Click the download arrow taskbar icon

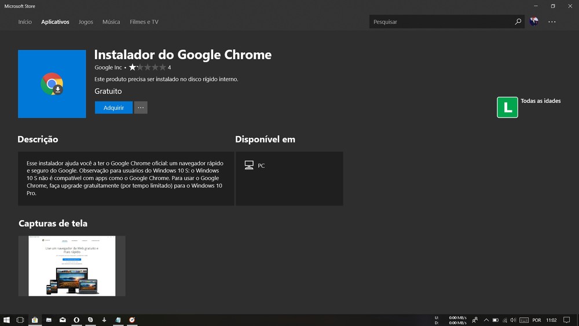[x=104, y=320]
